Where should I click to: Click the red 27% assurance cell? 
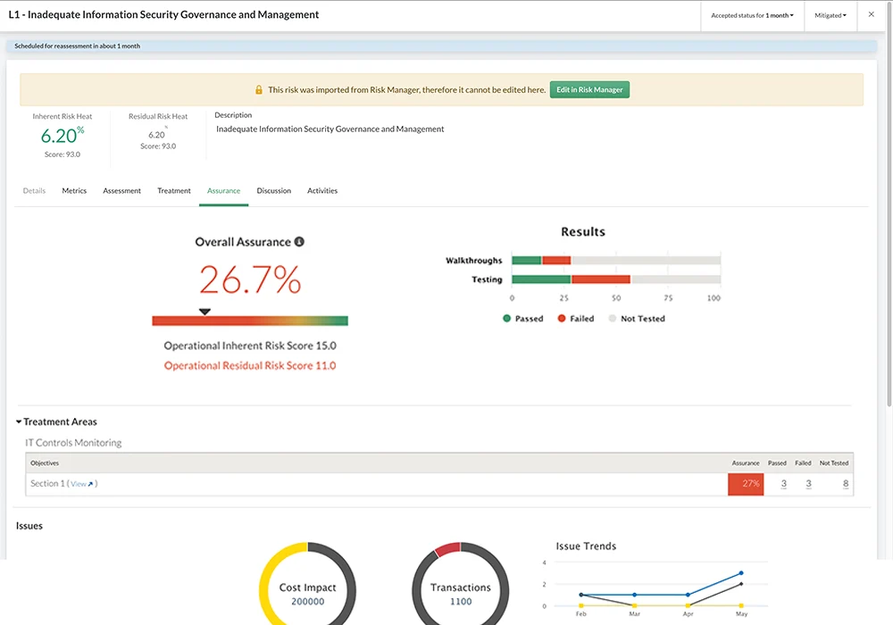coord(746,483)
